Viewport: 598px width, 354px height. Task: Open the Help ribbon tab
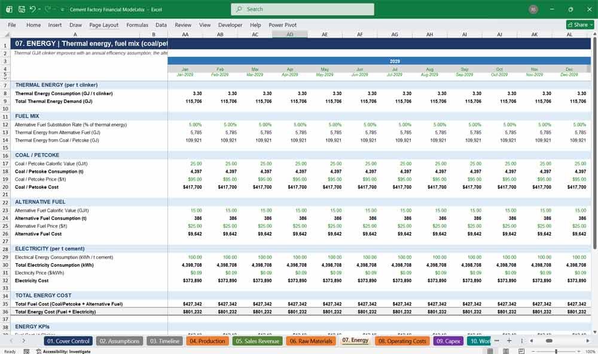[x=255, y=25]
